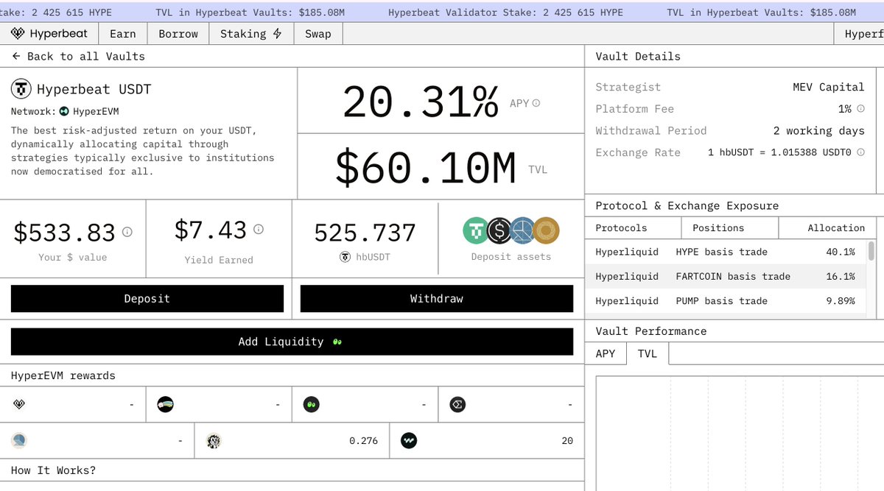
Task: Click the exposure table scrollbar
Action: tap(871, 252)
